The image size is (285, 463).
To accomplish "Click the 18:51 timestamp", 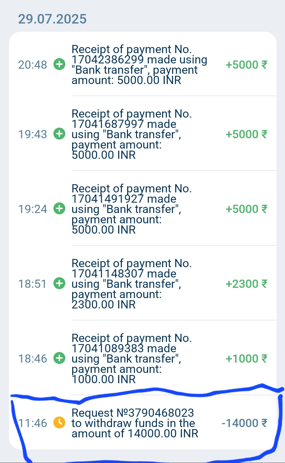I will 33,284.
